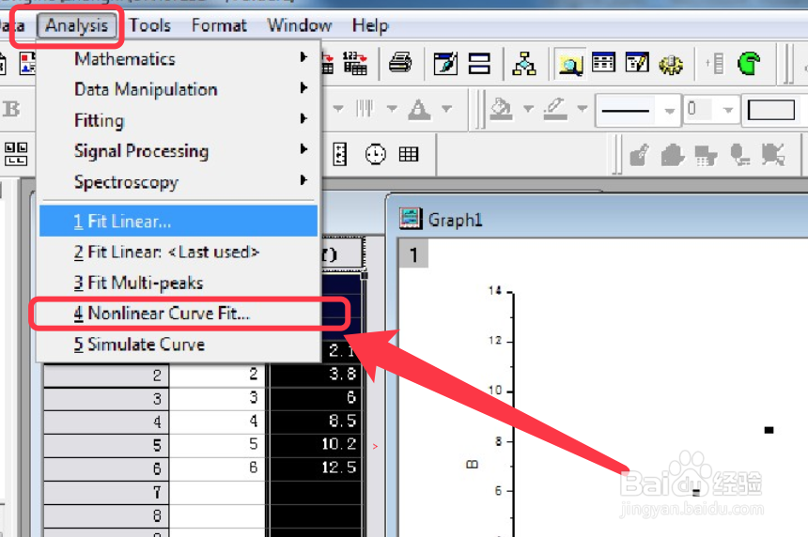Click the Graph1 window title
The image size is (808, 537).
[455, 220]
